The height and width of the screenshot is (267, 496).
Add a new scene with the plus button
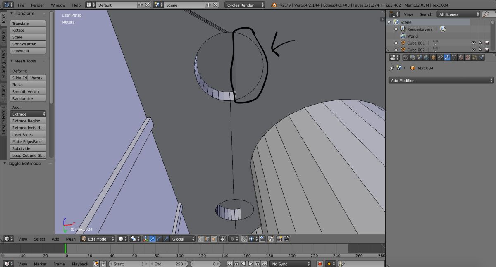(x=208, y=5)
